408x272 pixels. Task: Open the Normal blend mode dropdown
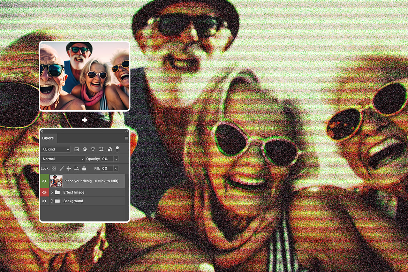tap(63, 159)
